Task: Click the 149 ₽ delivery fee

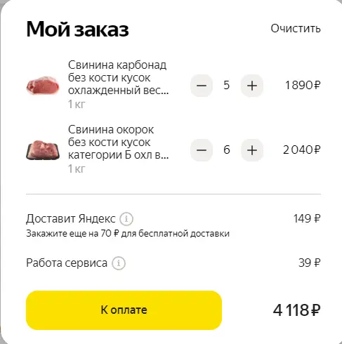Action: [307, 218]
